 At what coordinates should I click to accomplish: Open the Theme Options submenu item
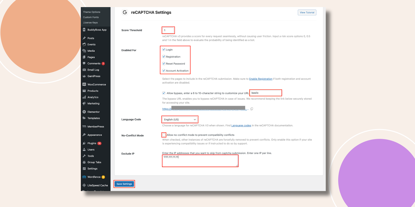click(92, 12)
